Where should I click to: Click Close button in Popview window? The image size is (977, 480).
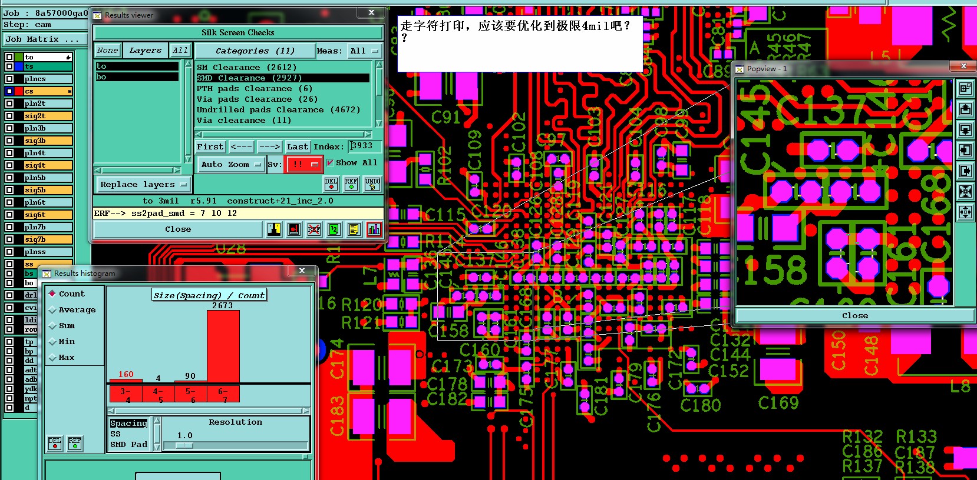[854, 316]
